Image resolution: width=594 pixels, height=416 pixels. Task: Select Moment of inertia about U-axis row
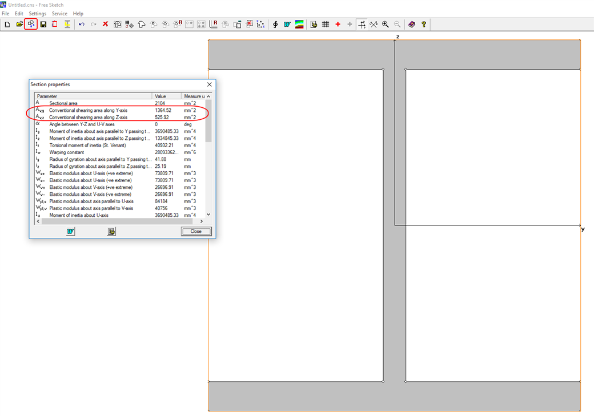pos(120,215)
